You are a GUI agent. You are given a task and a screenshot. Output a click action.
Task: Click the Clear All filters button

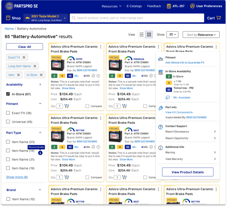[x=24, y=47]
